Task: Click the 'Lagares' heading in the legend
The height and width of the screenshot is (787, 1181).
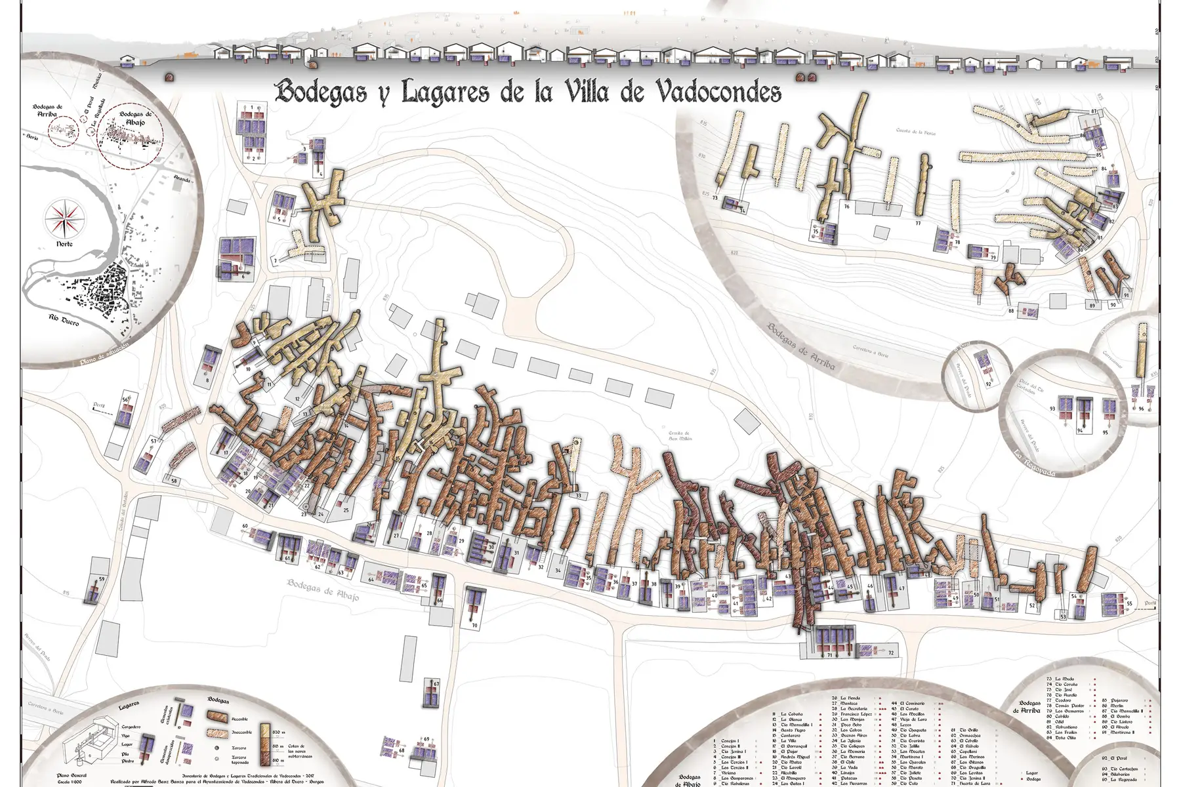Action: point(130,705)
